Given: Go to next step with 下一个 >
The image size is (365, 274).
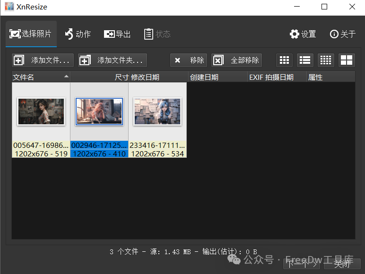Looking at the screenshot, I should coord(302,264).
